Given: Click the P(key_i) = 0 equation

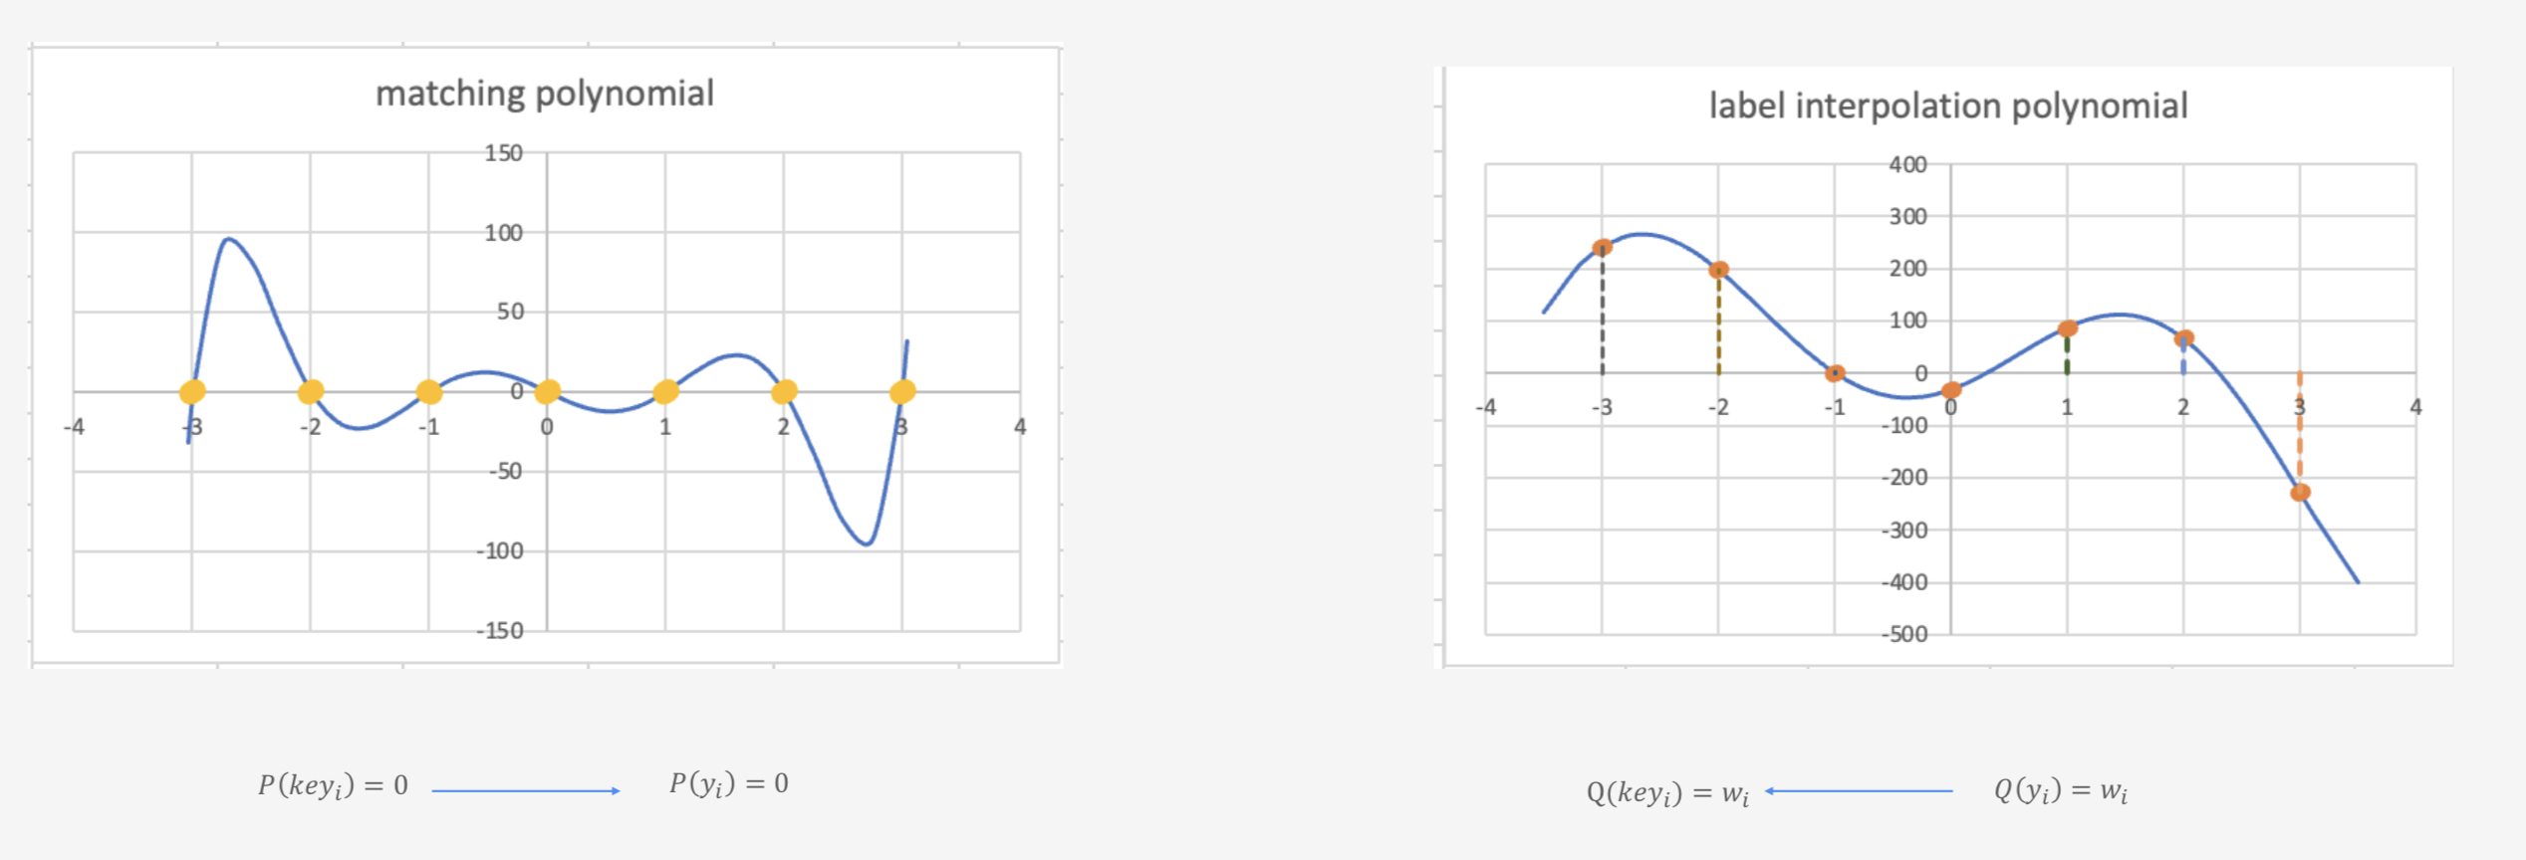Looking at the screenshot, I should (333, 786).
